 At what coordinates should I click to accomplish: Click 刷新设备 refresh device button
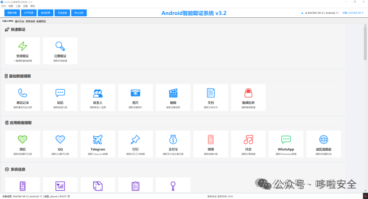12,13
